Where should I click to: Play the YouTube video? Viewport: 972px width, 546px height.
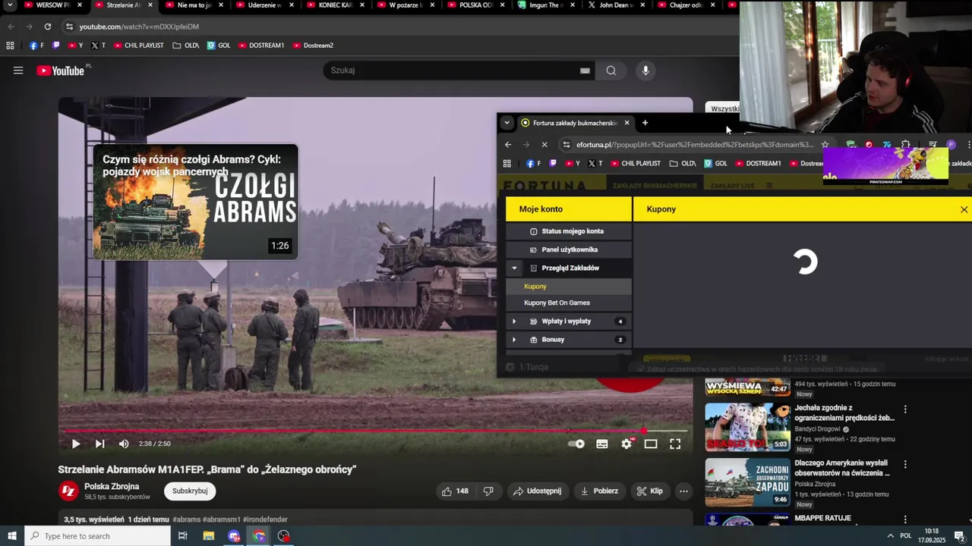tap(75, 444)
